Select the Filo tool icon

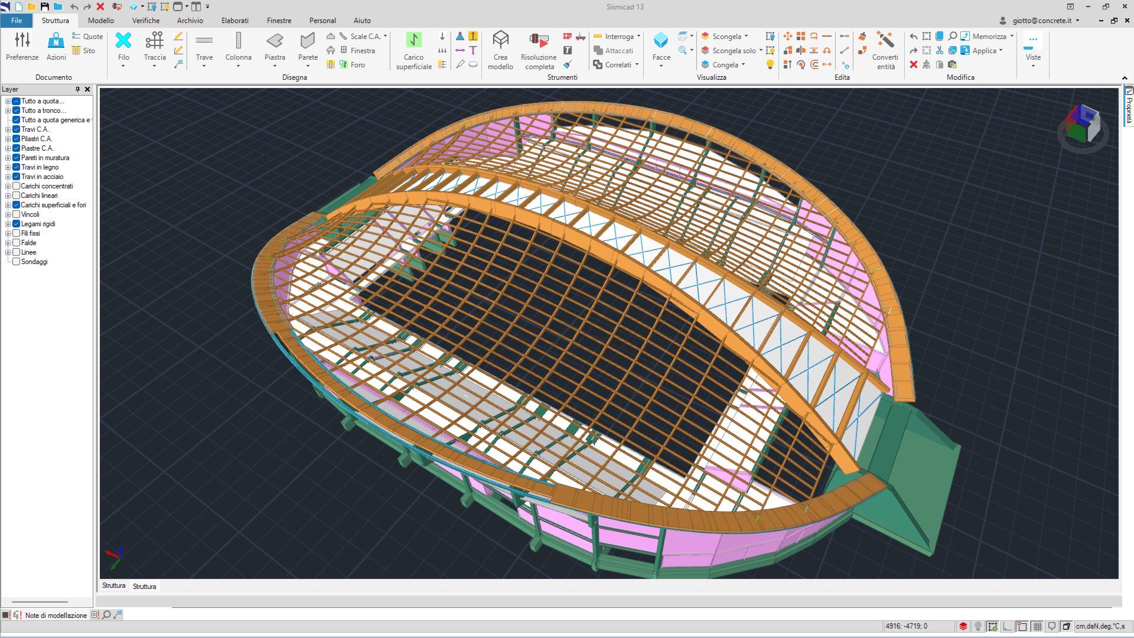tap(123, 41)
